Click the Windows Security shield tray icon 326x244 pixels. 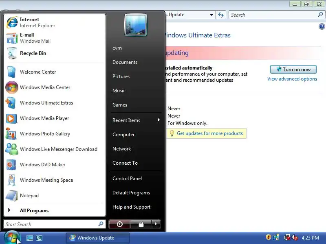pos(269,237)
